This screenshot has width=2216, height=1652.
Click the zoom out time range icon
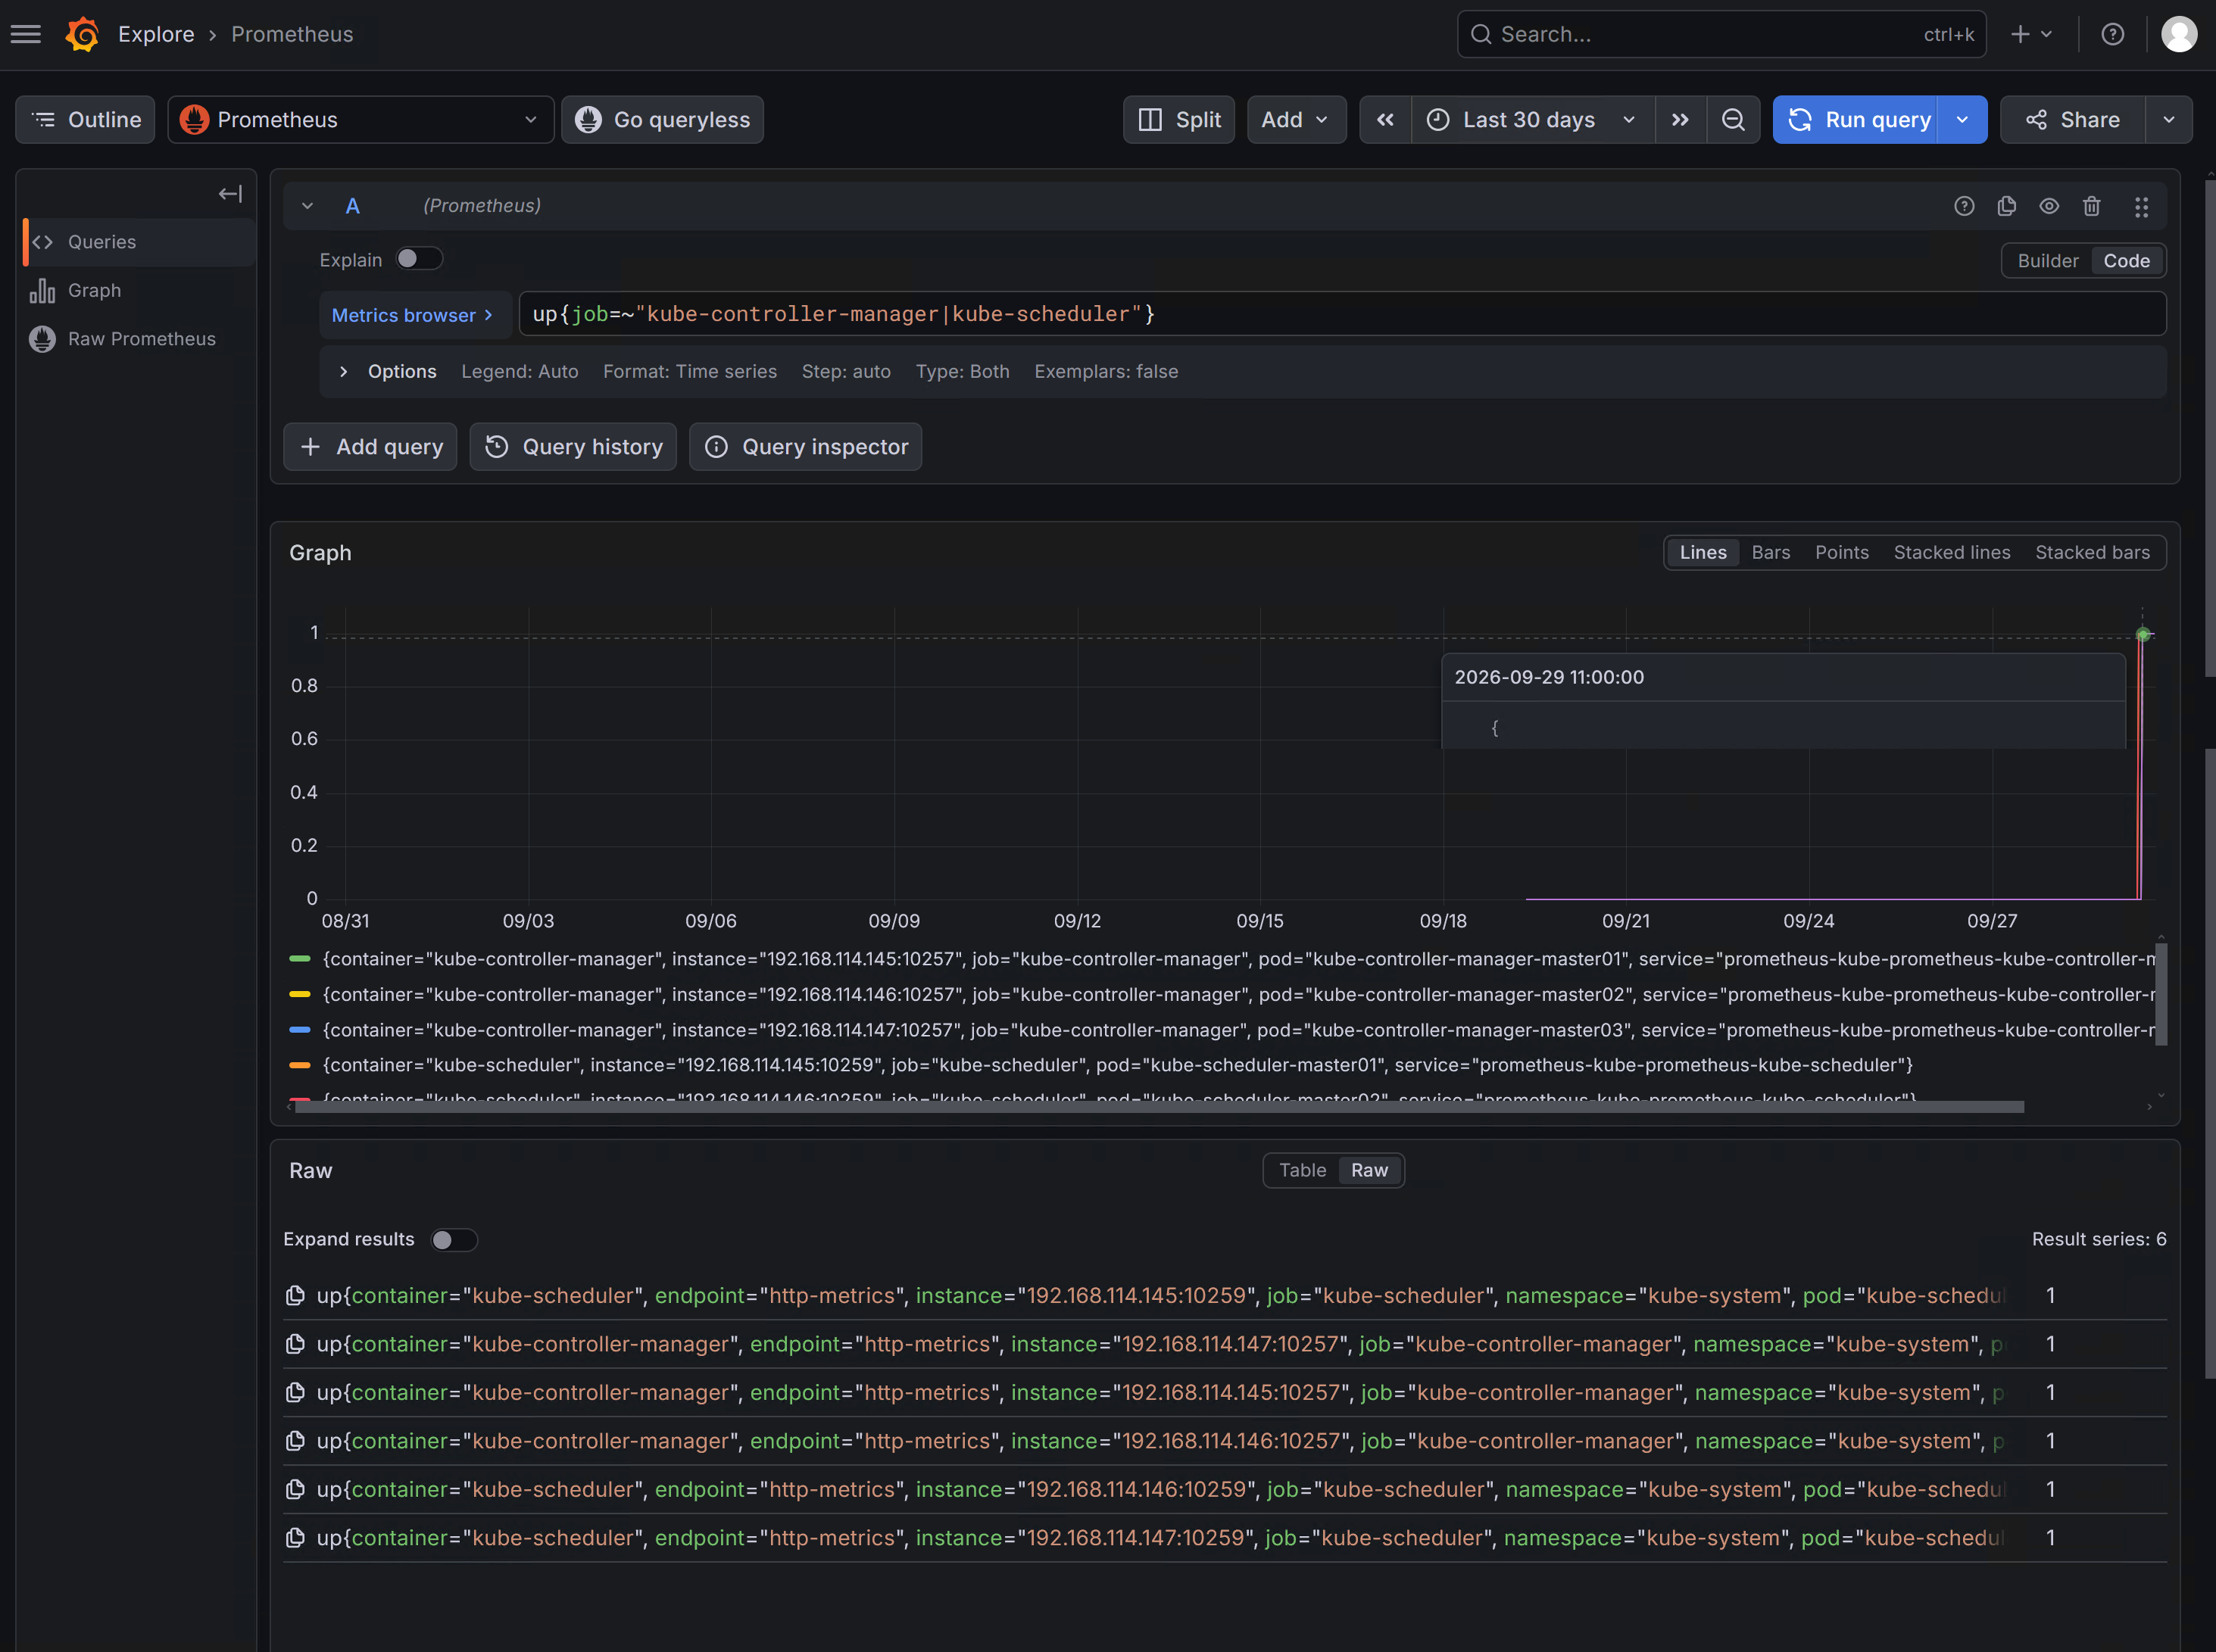[x=1733, y=120]
